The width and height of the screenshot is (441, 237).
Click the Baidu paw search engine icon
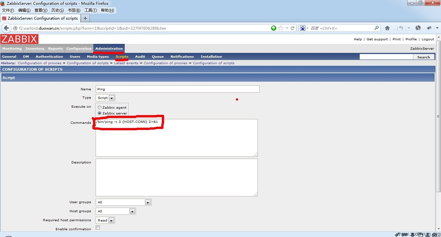pos(302,28)
